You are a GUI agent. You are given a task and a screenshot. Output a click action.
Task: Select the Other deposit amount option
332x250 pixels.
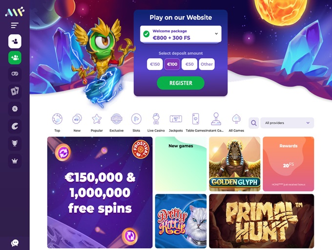(207, 64)
